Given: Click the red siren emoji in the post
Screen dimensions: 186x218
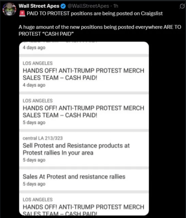Looking at the screenshot, I should point(22,14).
